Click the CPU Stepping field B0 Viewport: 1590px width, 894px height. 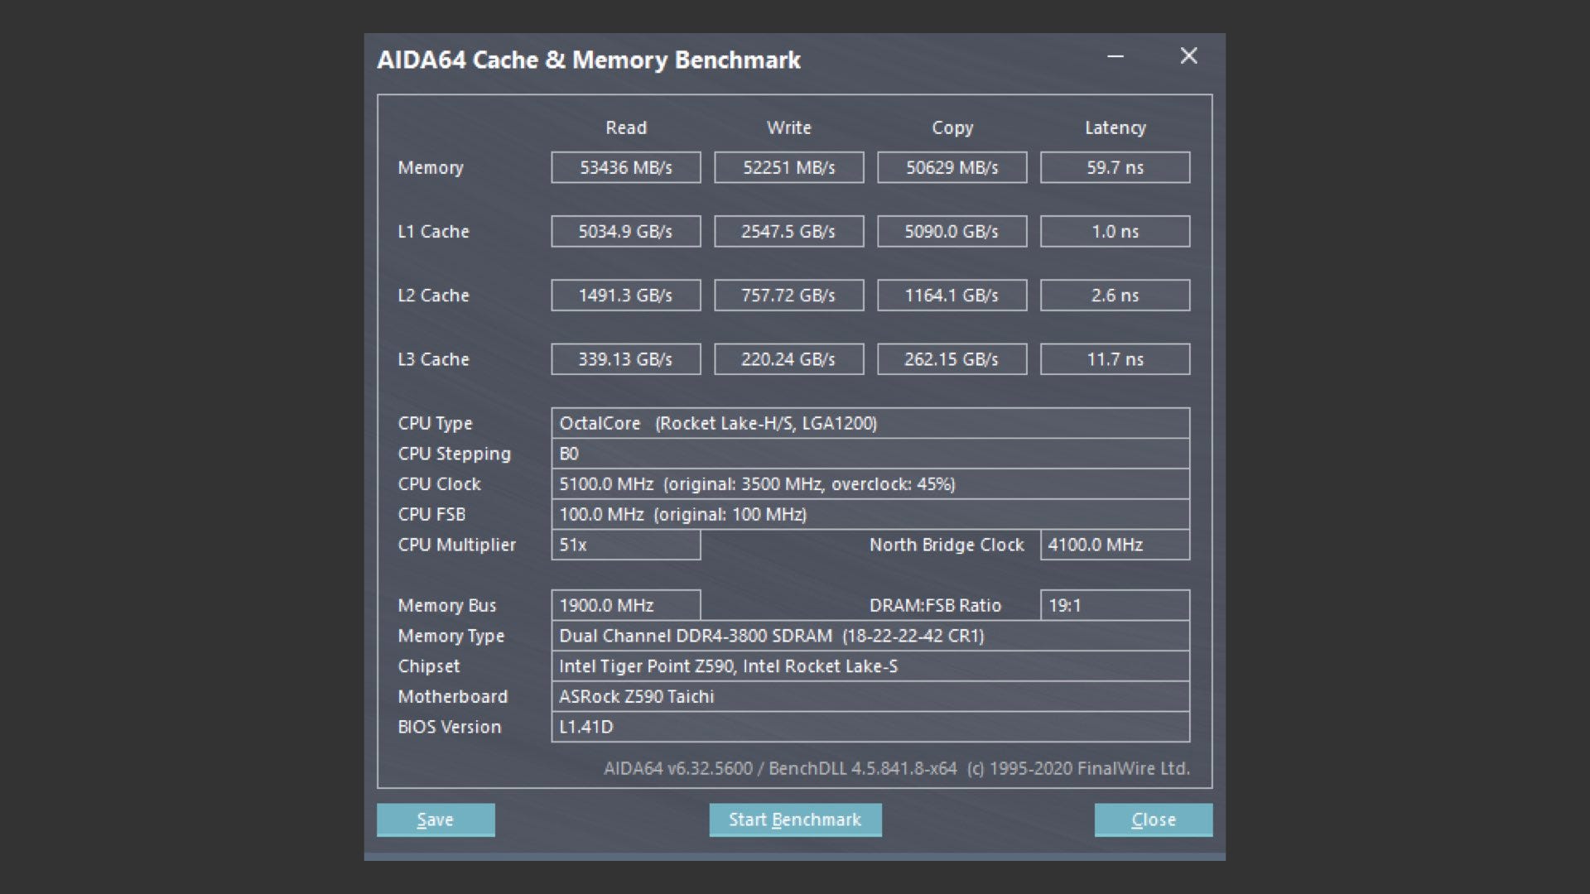pyautogui.click(x=870, y=454)
